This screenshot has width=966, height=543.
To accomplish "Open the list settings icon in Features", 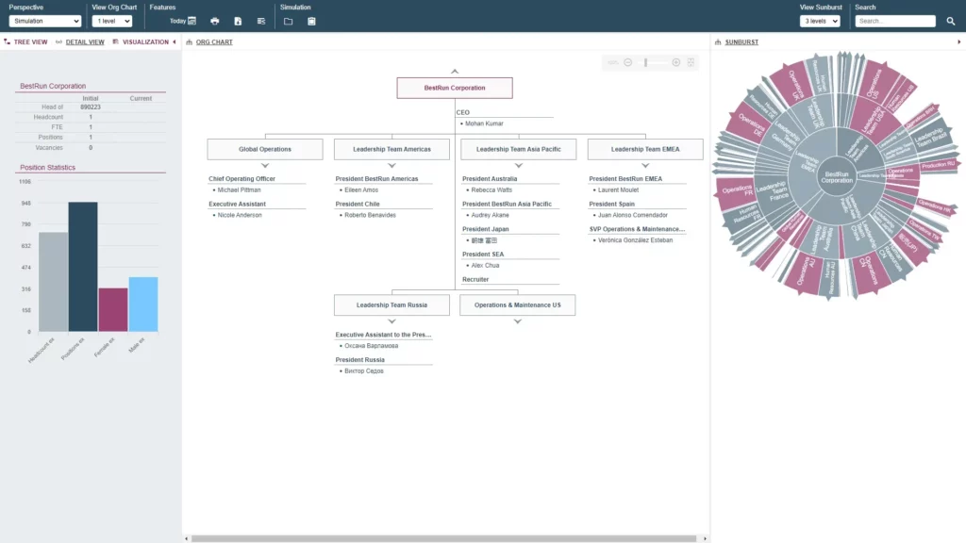I will coord(261,21).
